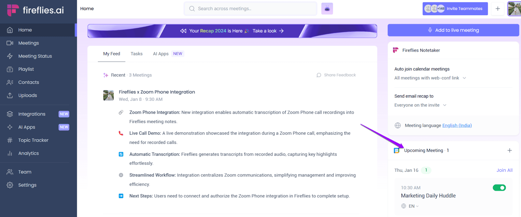The width and height of the screenshot is (521, 217).
Task: Click the rewind icon on the Recap banner
Action: [x=183, y=31]
